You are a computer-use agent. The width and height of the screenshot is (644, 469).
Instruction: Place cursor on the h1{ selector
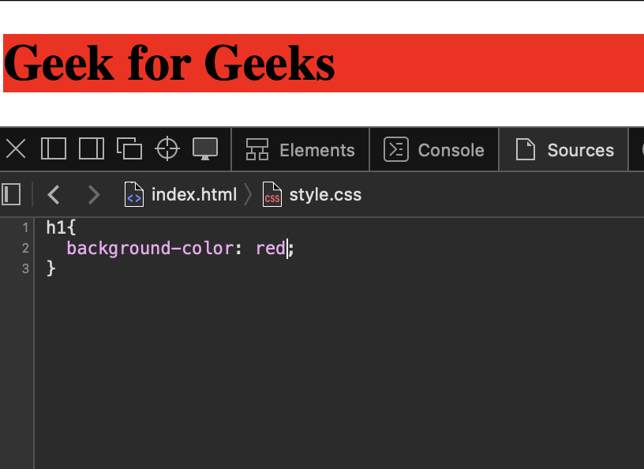[62, 227]
